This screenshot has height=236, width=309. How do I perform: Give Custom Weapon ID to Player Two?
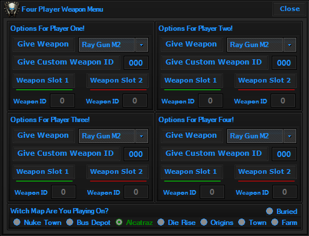(214, 63)
